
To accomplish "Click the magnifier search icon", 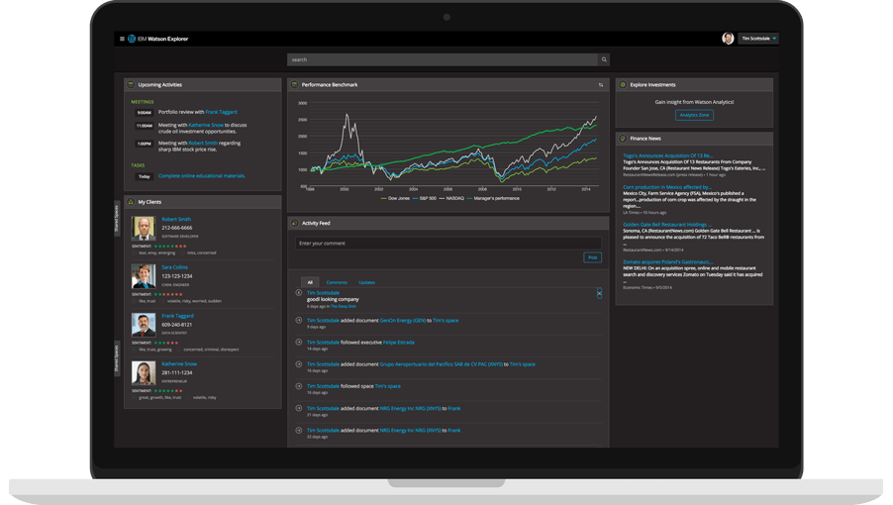I will tap(604, 59).
